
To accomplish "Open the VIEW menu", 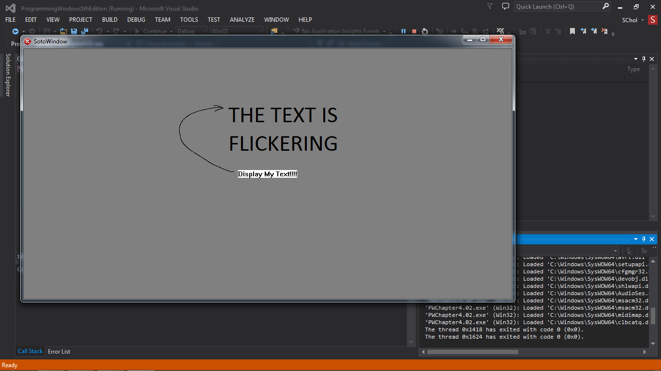I will [53, 20].
